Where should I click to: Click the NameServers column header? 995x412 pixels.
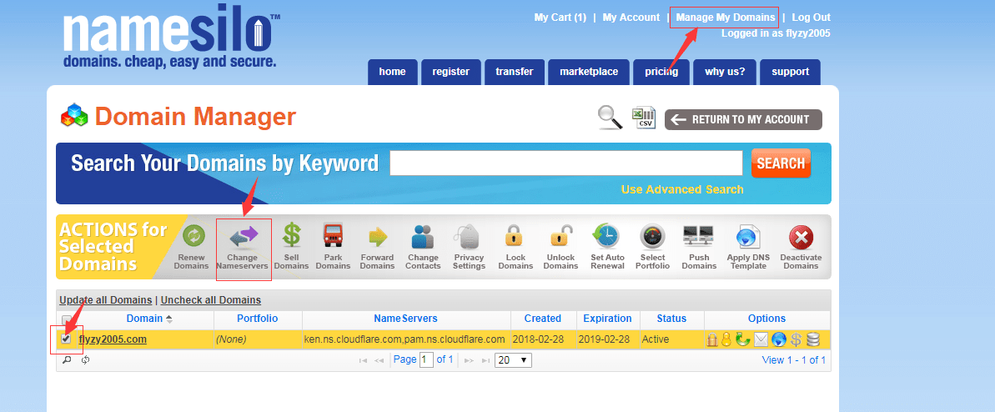(405, 319)
